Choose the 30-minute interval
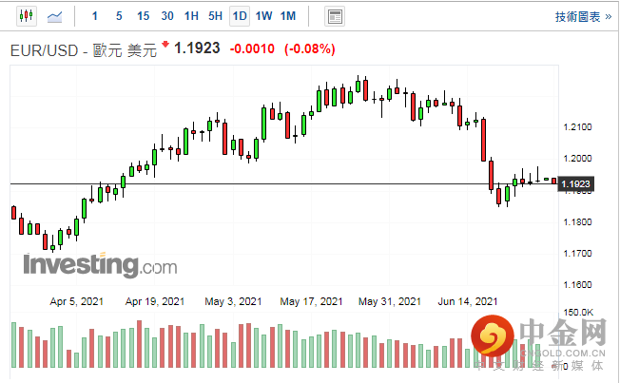Viewport: 620px width, 383px height. coord(167,16)
